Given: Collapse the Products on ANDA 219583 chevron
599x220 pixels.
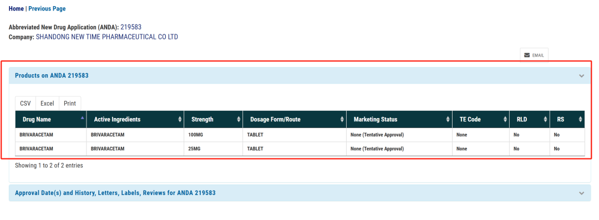Looking at the screenshot, I should (581, 75).
